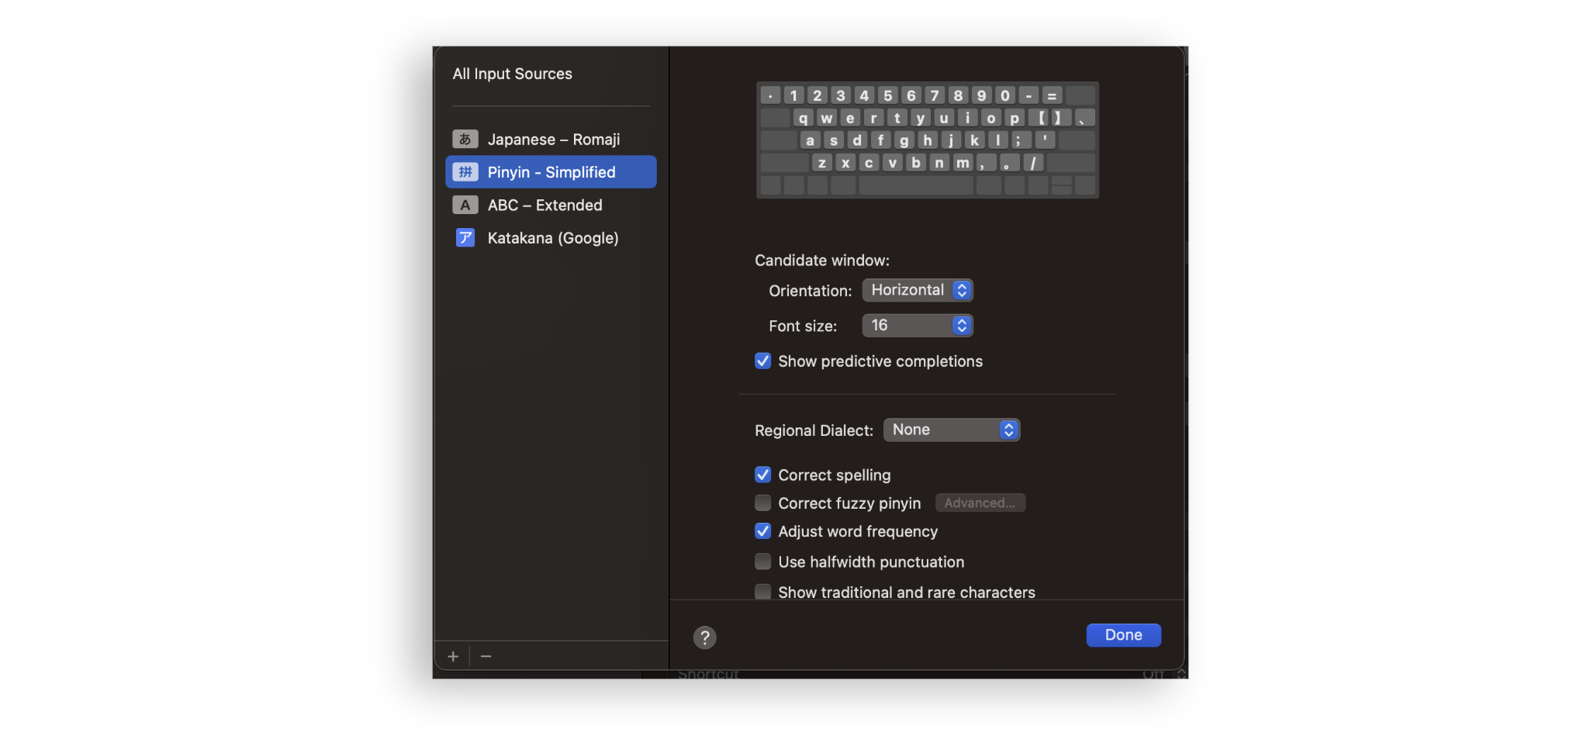Click the semicolon key on keyboard preview
Screen dimensions: 1573x743
1022,140
